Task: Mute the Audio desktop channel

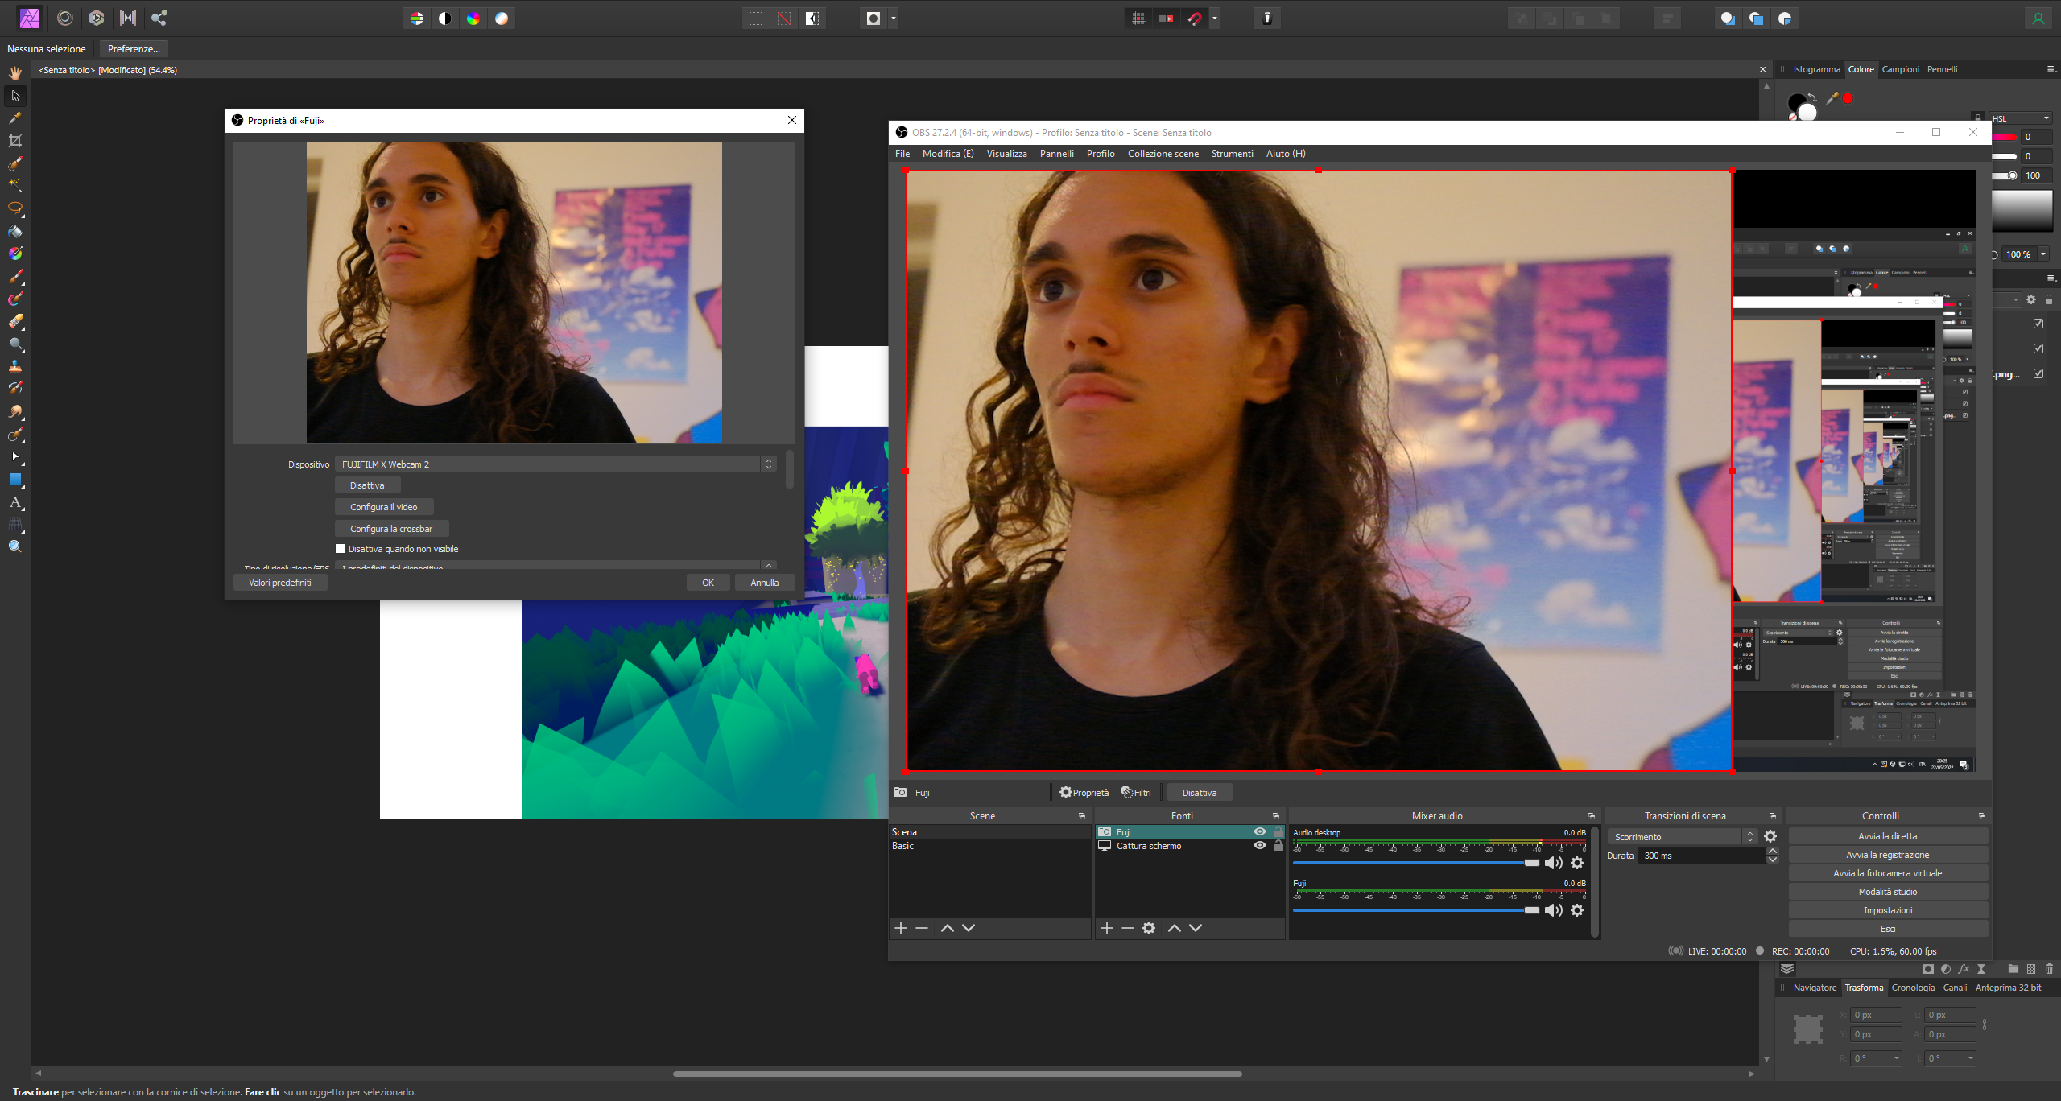Action: 1553,863
